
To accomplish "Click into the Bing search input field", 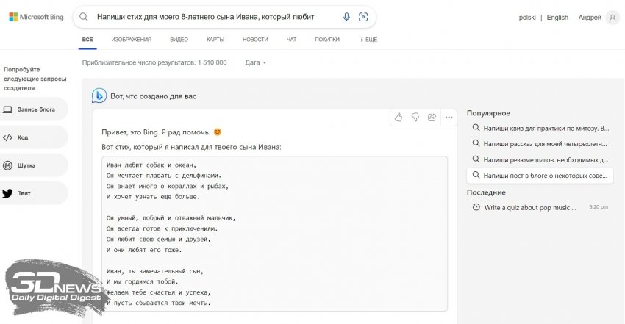I will click(x=213, y=17).
